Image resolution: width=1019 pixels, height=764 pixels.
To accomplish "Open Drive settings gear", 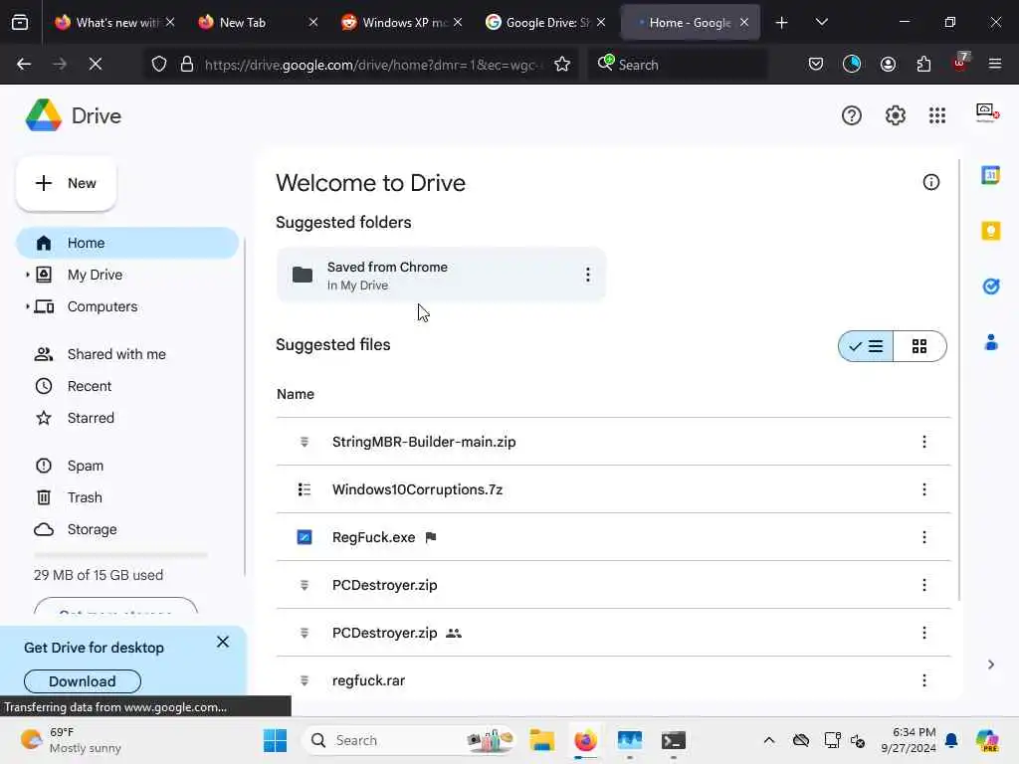I will point(895,115).
